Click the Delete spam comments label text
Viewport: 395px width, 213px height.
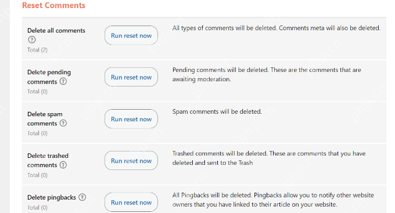coord(45,119)
